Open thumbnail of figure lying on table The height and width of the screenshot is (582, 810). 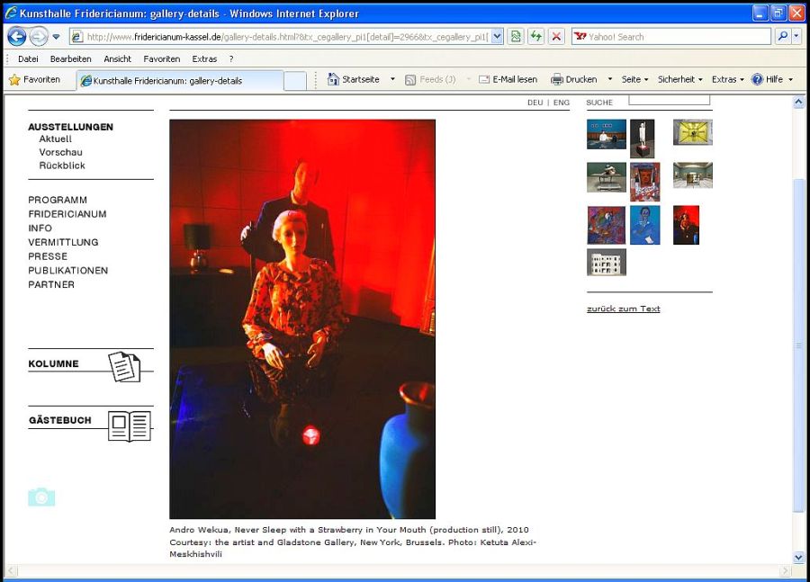[x=607, y=177]
